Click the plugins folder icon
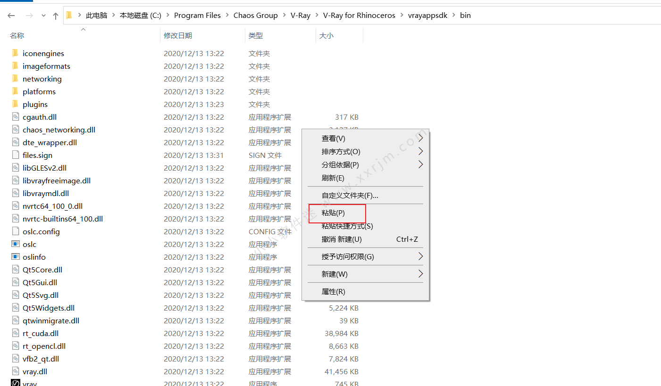The height and width of the screenshot is (386, 661). [x=15, y=104]
